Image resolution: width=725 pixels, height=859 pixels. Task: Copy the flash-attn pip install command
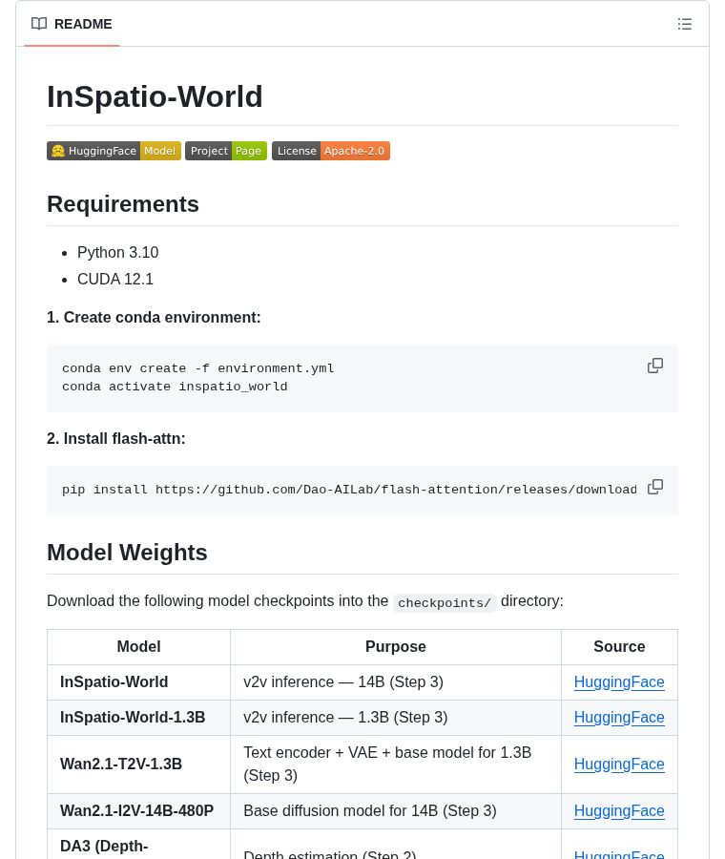click(655, 487)
